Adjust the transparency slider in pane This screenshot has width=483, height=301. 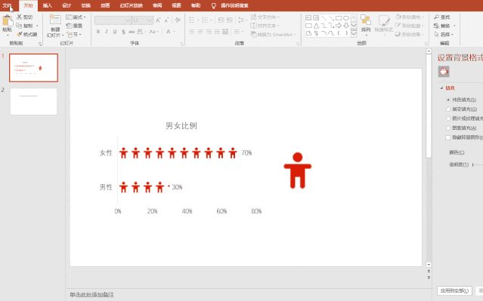tap(478, 164)
